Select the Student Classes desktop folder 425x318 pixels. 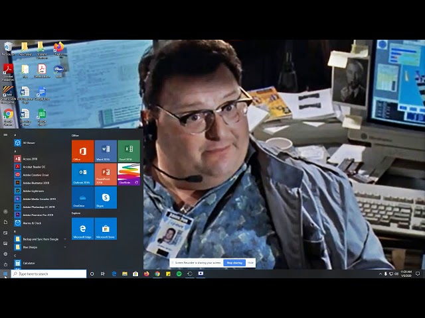pyautogui.click(x=41, y=50)
